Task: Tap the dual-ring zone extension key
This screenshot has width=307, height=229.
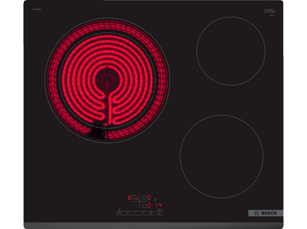Action: click(151, 213)
